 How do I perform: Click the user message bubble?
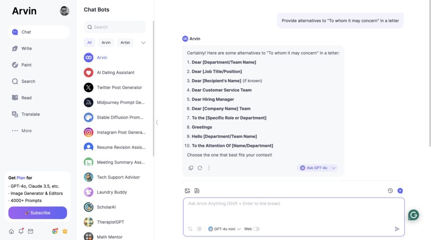(x=340, y=21)
